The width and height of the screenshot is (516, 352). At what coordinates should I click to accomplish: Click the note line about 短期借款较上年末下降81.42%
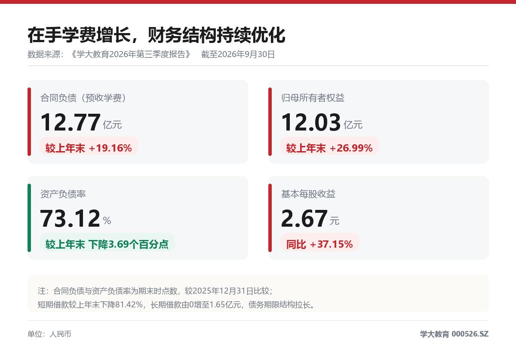178,305
